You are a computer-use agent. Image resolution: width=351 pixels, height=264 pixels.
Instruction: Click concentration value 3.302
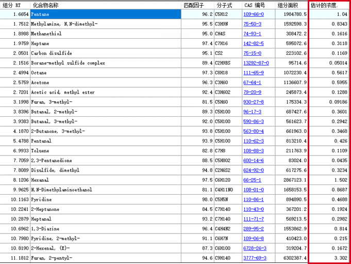[x=341, y=258]
